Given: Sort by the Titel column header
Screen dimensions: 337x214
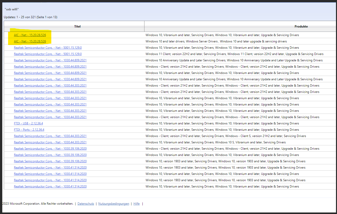Looking at the screenshot, I should 77,26.
